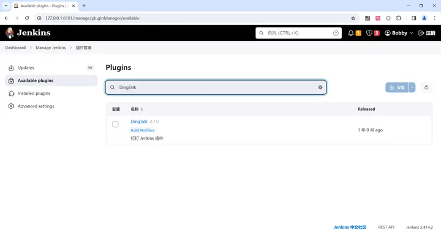
Task: Open the notifications bell icon
Action: 351,33
